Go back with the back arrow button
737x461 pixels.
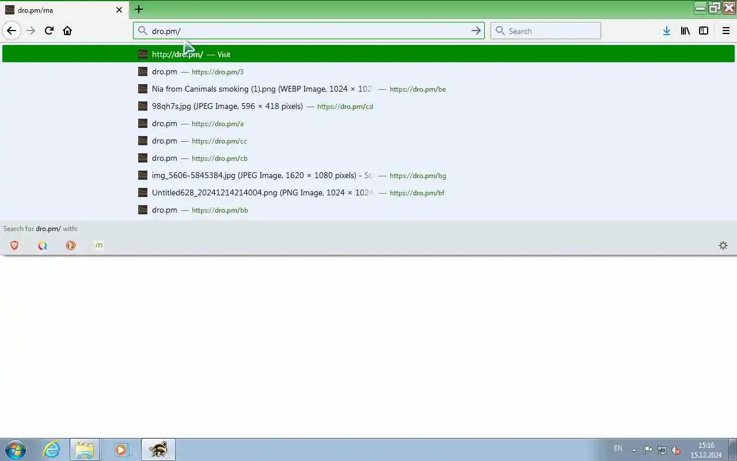pos(12,31)
